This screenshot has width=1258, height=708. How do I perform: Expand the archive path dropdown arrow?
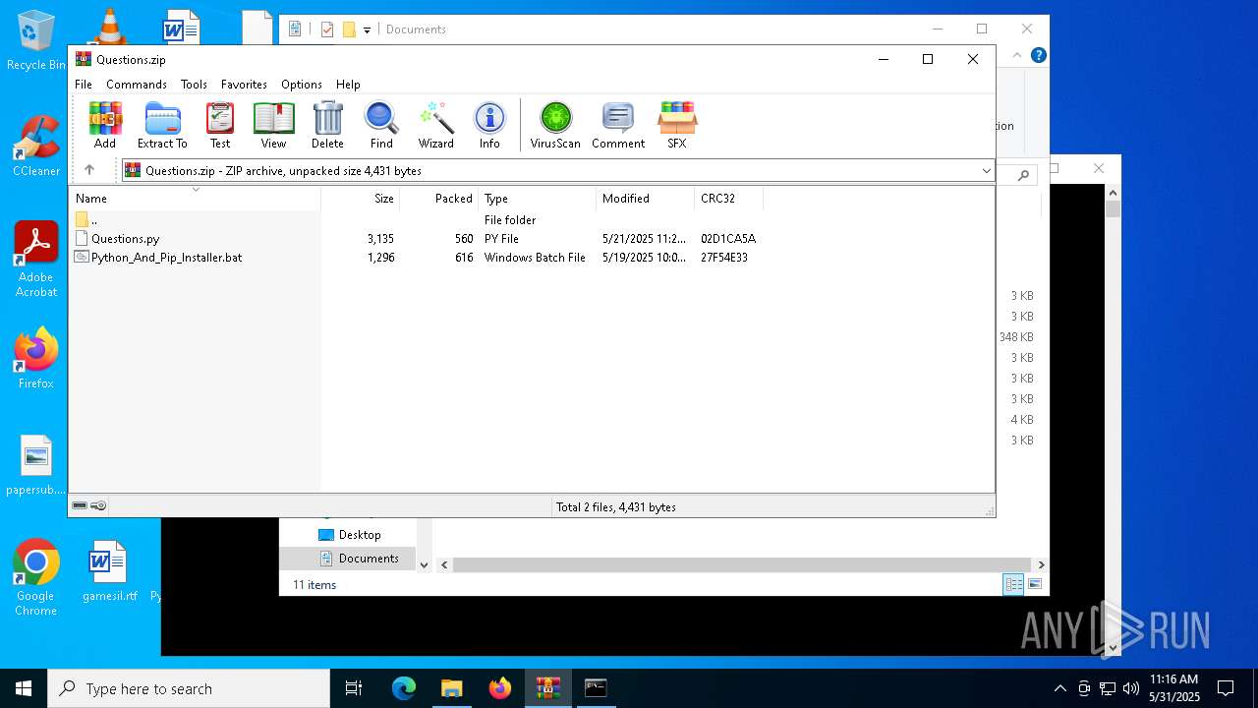[x=986, y=171]
